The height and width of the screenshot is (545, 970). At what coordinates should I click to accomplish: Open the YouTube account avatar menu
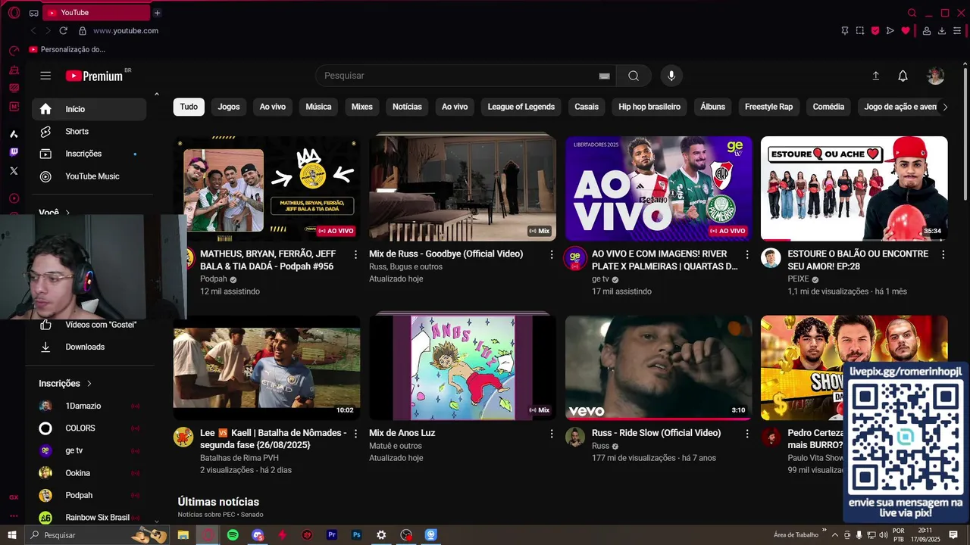coord(935,76)
